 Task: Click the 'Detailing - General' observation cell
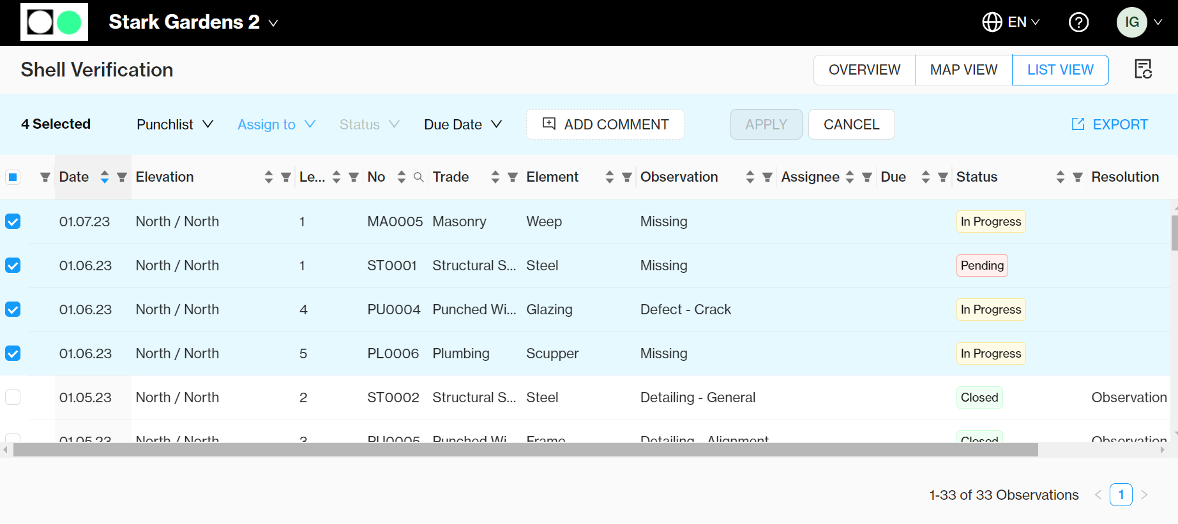tap(698, 397)
